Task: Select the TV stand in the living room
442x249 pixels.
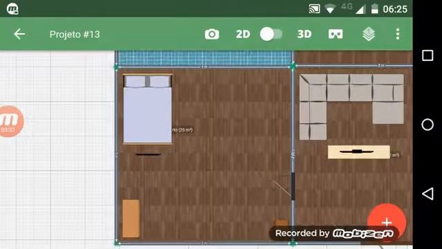Action: tap(359, 152)
